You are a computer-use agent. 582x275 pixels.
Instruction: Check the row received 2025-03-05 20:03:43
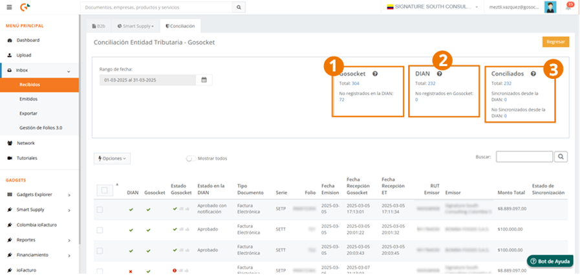(100, 251)
